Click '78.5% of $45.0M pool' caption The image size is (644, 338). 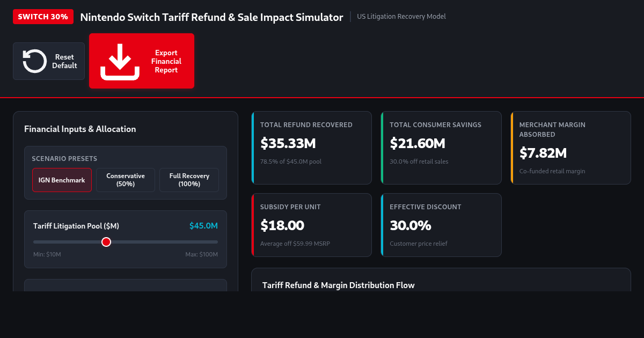click(x=291, y=161)
